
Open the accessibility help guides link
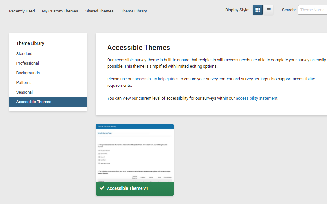[x=156, y=79]
